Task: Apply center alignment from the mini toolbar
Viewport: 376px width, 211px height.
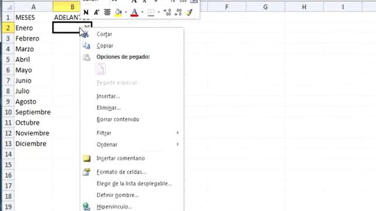Action: (x=107, y=12)
